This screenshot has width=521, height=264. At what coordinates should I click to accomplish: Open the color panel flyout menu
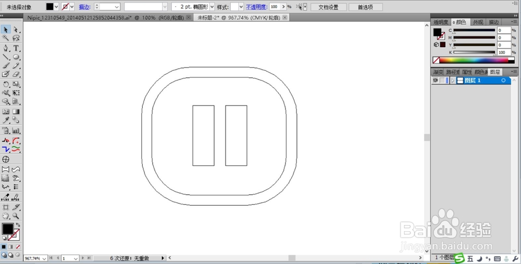(x=514, y=22)
